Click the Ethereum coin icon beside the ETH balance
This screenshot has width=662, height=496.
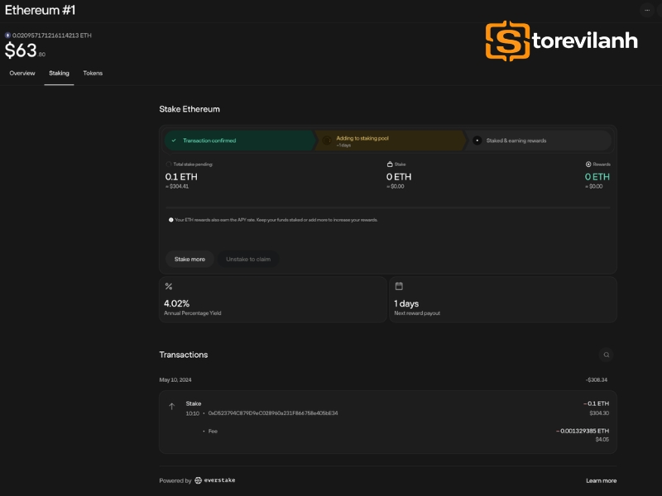click(7, 36)
